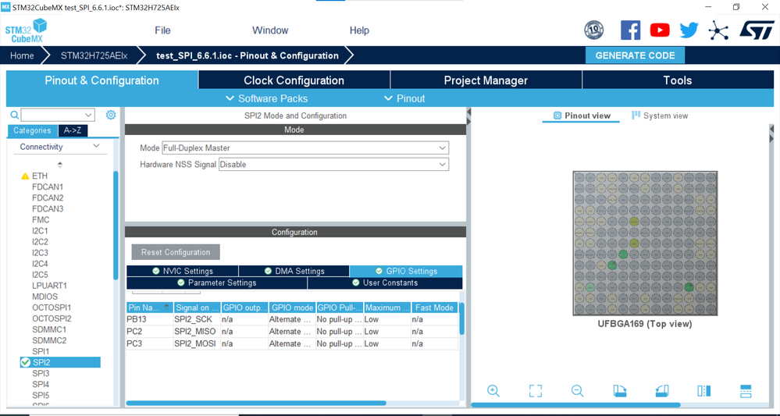
Task: Open the ST anniversary badge icon
Action: click(593, 30)
